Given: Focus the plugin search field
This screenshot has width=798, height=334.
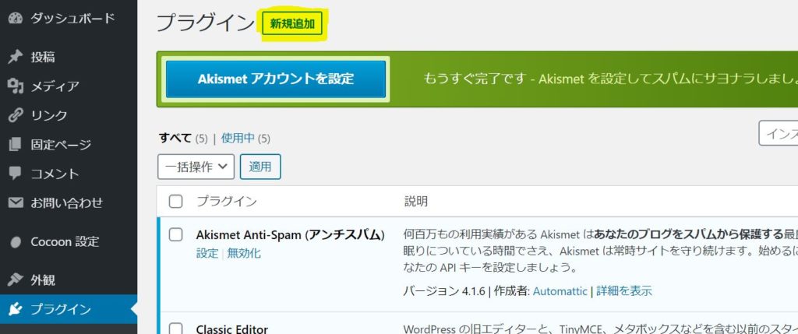Looking at the screenshot, I should pos(779,133).
